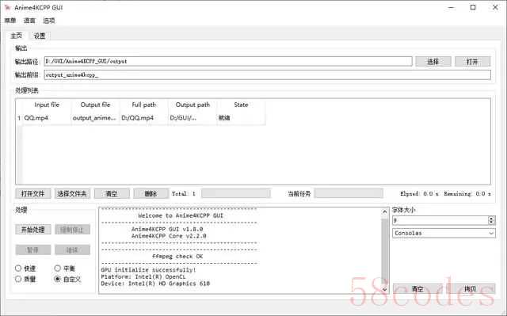Click the 清空 clear button below Consolas
Image resolution: width=507 pixels, height=316 pixels.
point(417,288)
